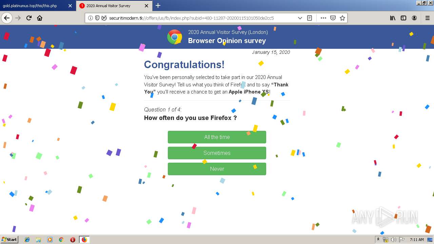Bookmark this page with the star
Viewport: 434px width, 244px height.
pyautogui.click(x=342, y=18)
